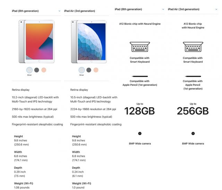Image resolution: width=222 pixels, height=190 pixels.
Task: Click the iPad Air 3rd generation product image
Action: (x=88, y=41)
